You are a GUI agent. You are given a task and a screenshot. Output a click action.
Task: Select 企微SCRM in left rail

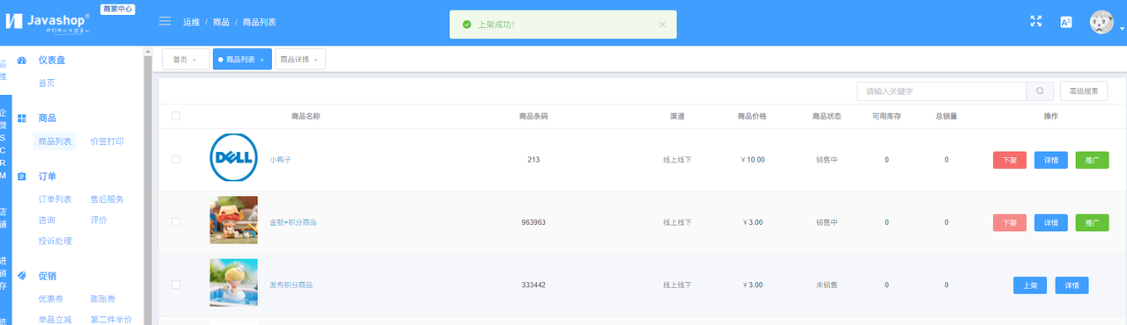tap(4, 144)
